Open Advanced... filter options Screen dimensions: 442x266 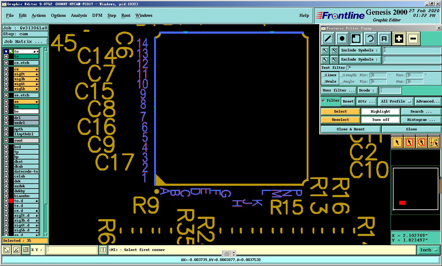(428, 101)
